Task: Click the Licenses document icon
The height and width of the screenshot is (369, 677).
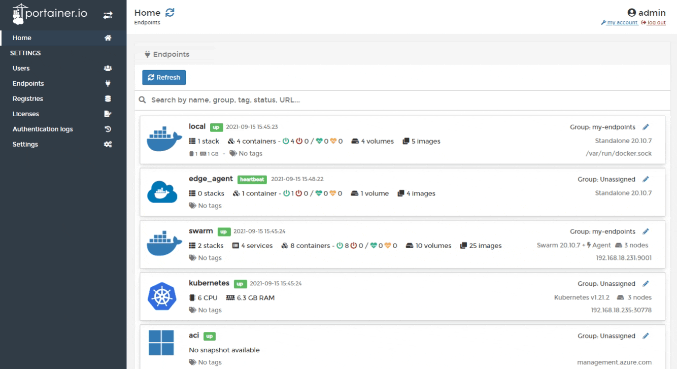Action: pyautogui.click(x=108, y=114)
